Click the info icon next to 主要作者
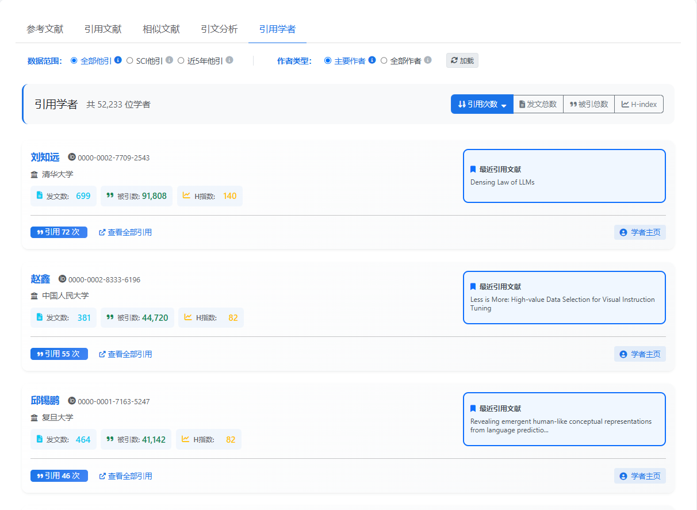 point(373,60)
